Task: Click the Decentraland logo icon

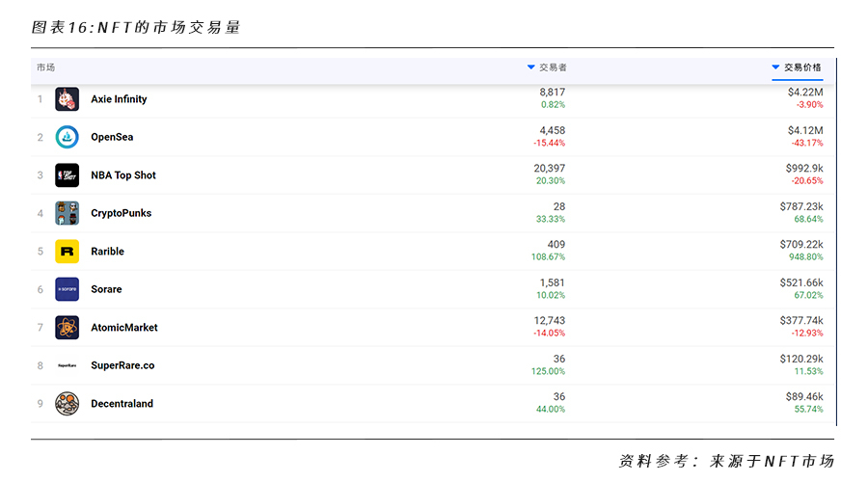Action: [x=67, y=404]
